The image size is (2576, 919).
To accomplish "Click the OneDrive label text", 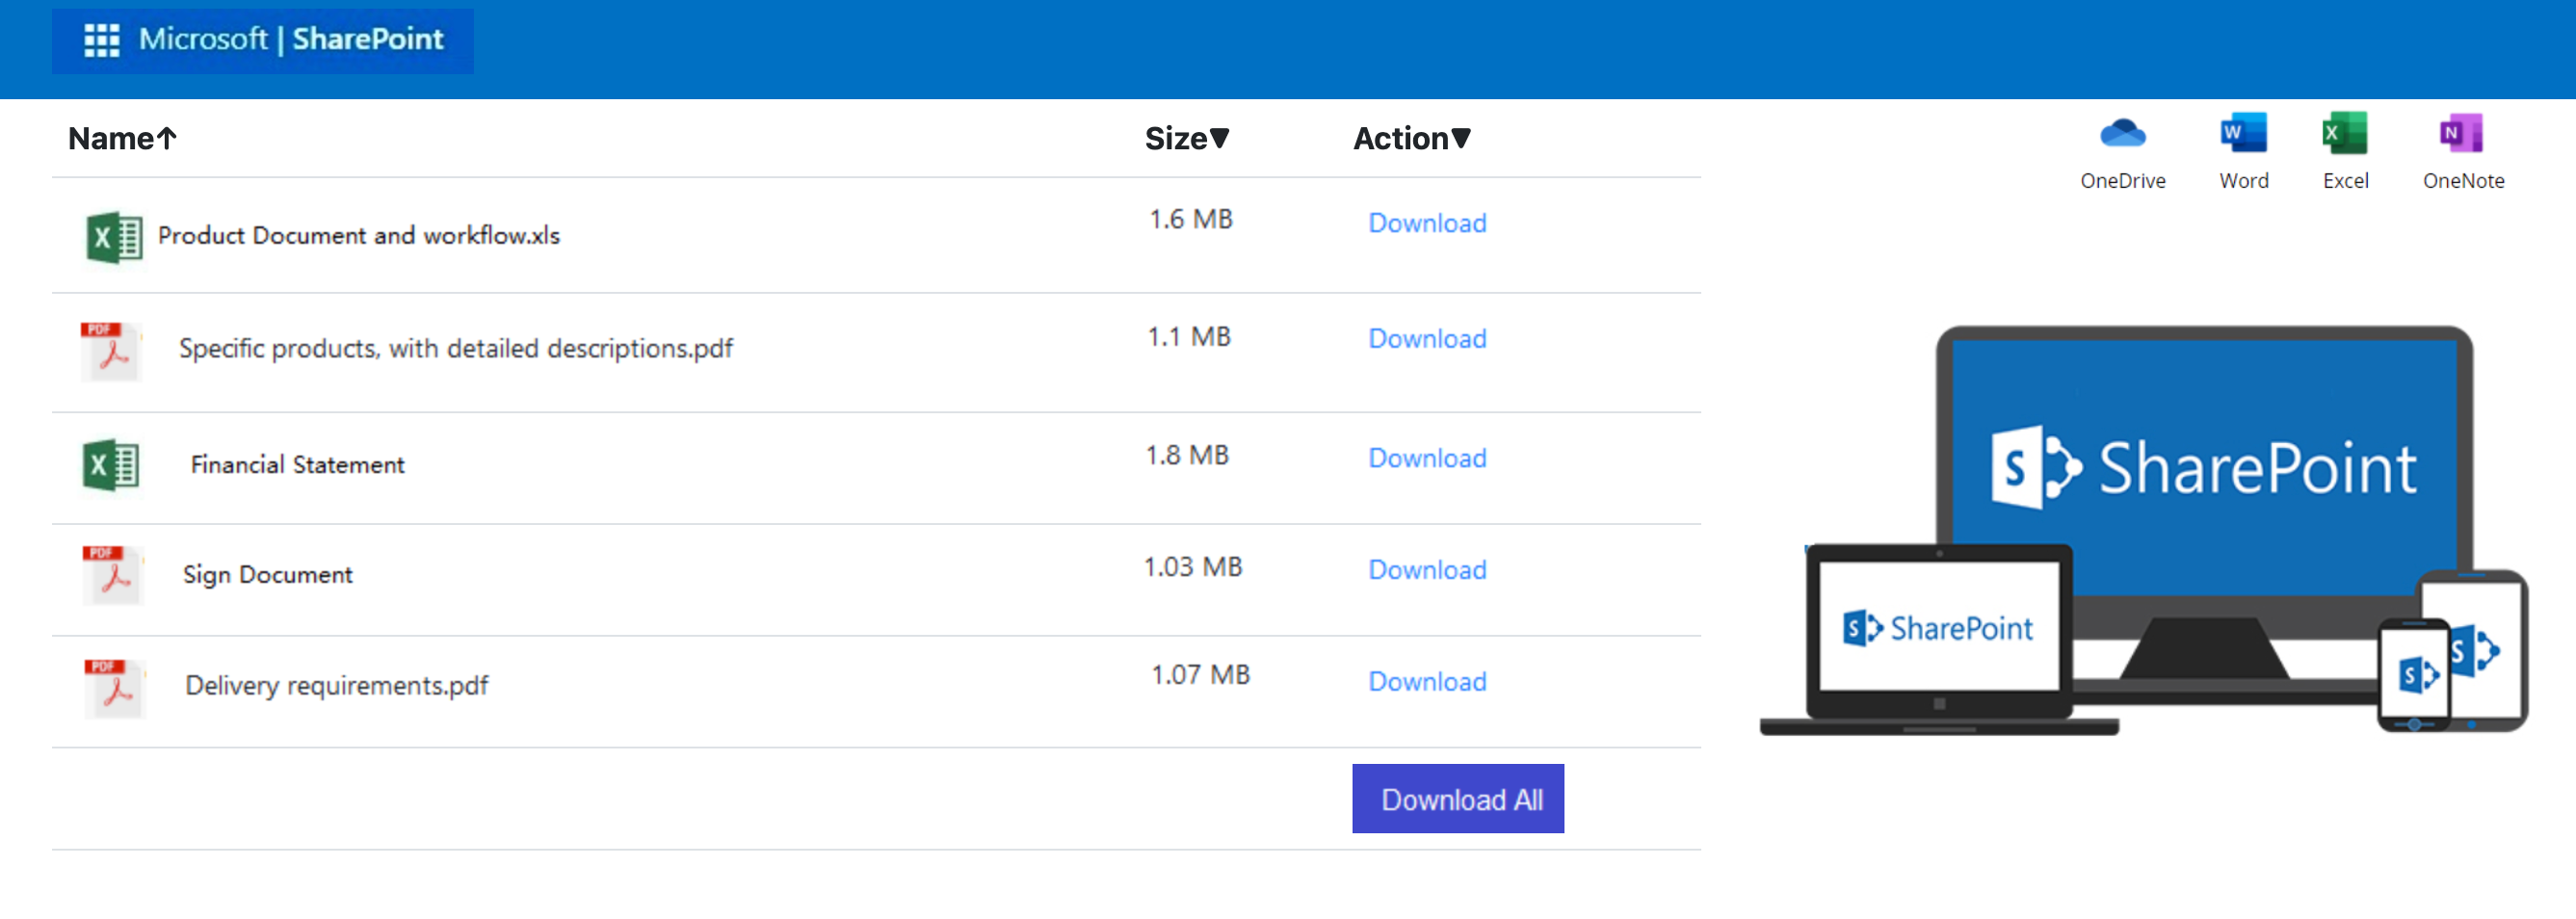I will pyautogui.click(x=2123, y=181).
